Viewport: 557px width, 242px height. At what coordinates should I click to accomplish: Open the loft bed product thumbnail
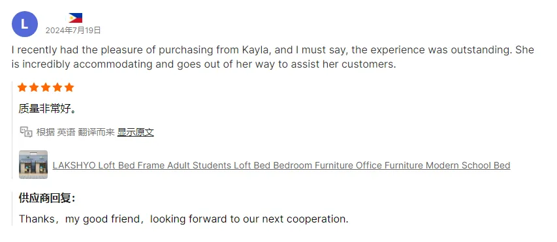pyautogui.click(x=33, y=165)
